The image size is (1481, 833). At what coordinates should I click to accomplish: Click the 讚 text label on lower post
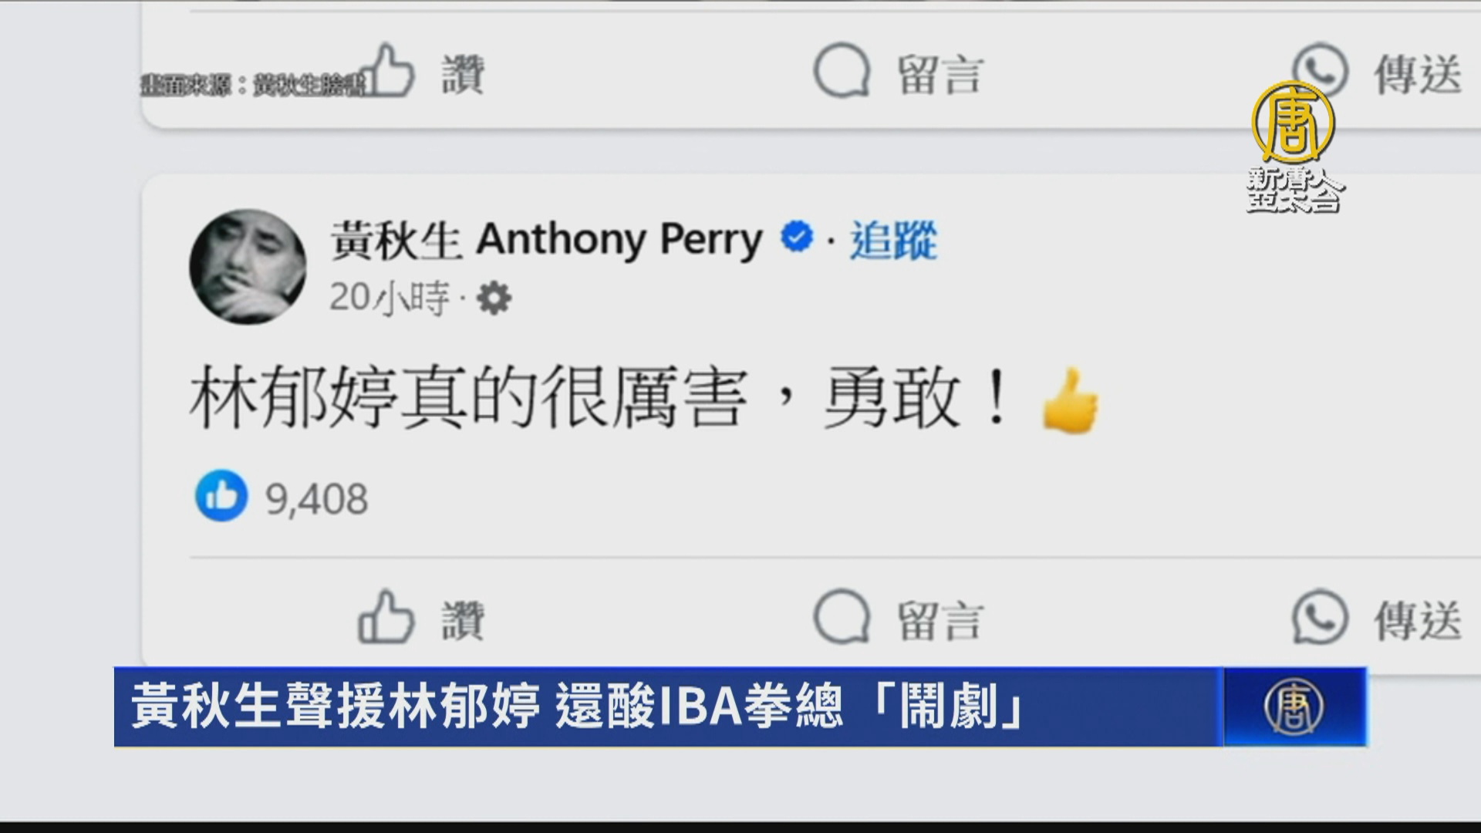(x=463, y=621)
